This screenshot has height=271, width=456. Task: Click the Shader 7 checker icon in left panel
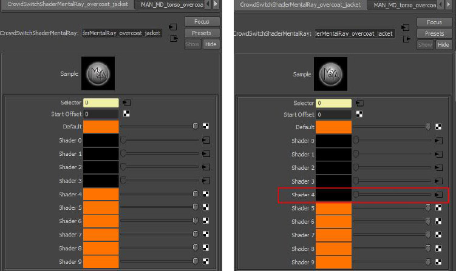click(x=206, y=234)
